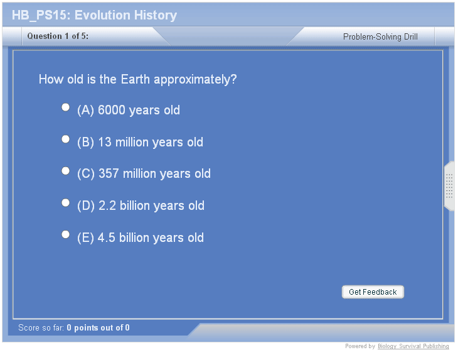Screen dimensions: 458x350
Task: Click the 'Question 1 of 5' tab
Action: pos(58,36)
